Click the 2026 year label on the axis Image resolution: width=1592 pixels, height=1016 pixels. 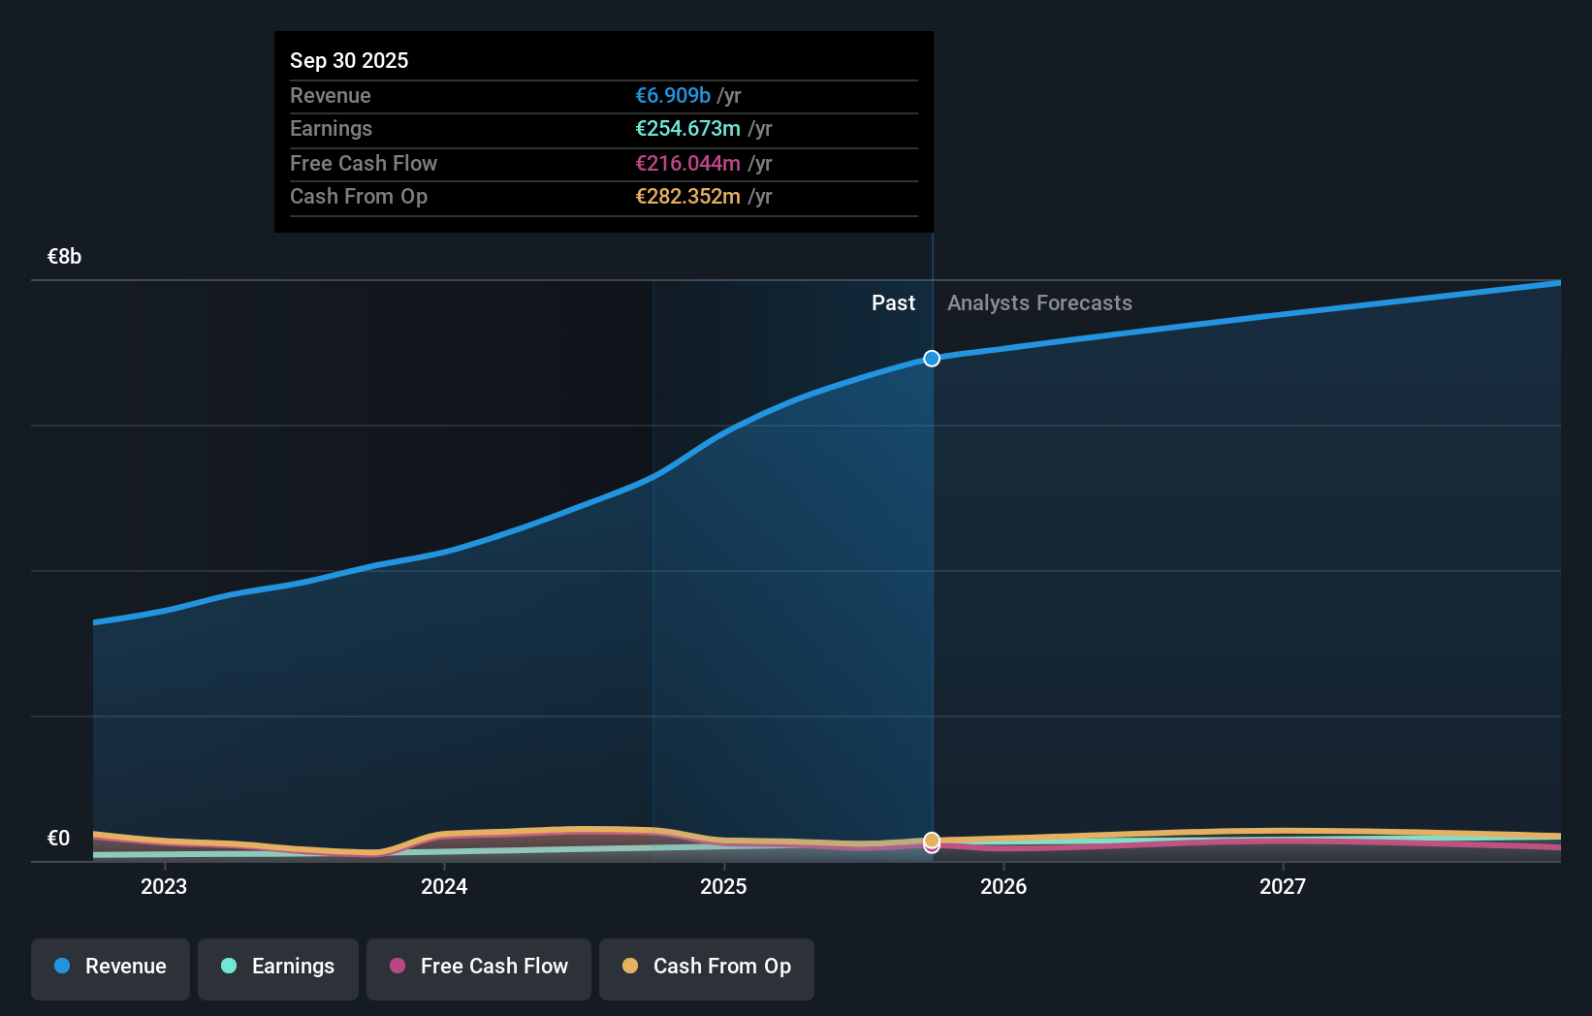1004,886
